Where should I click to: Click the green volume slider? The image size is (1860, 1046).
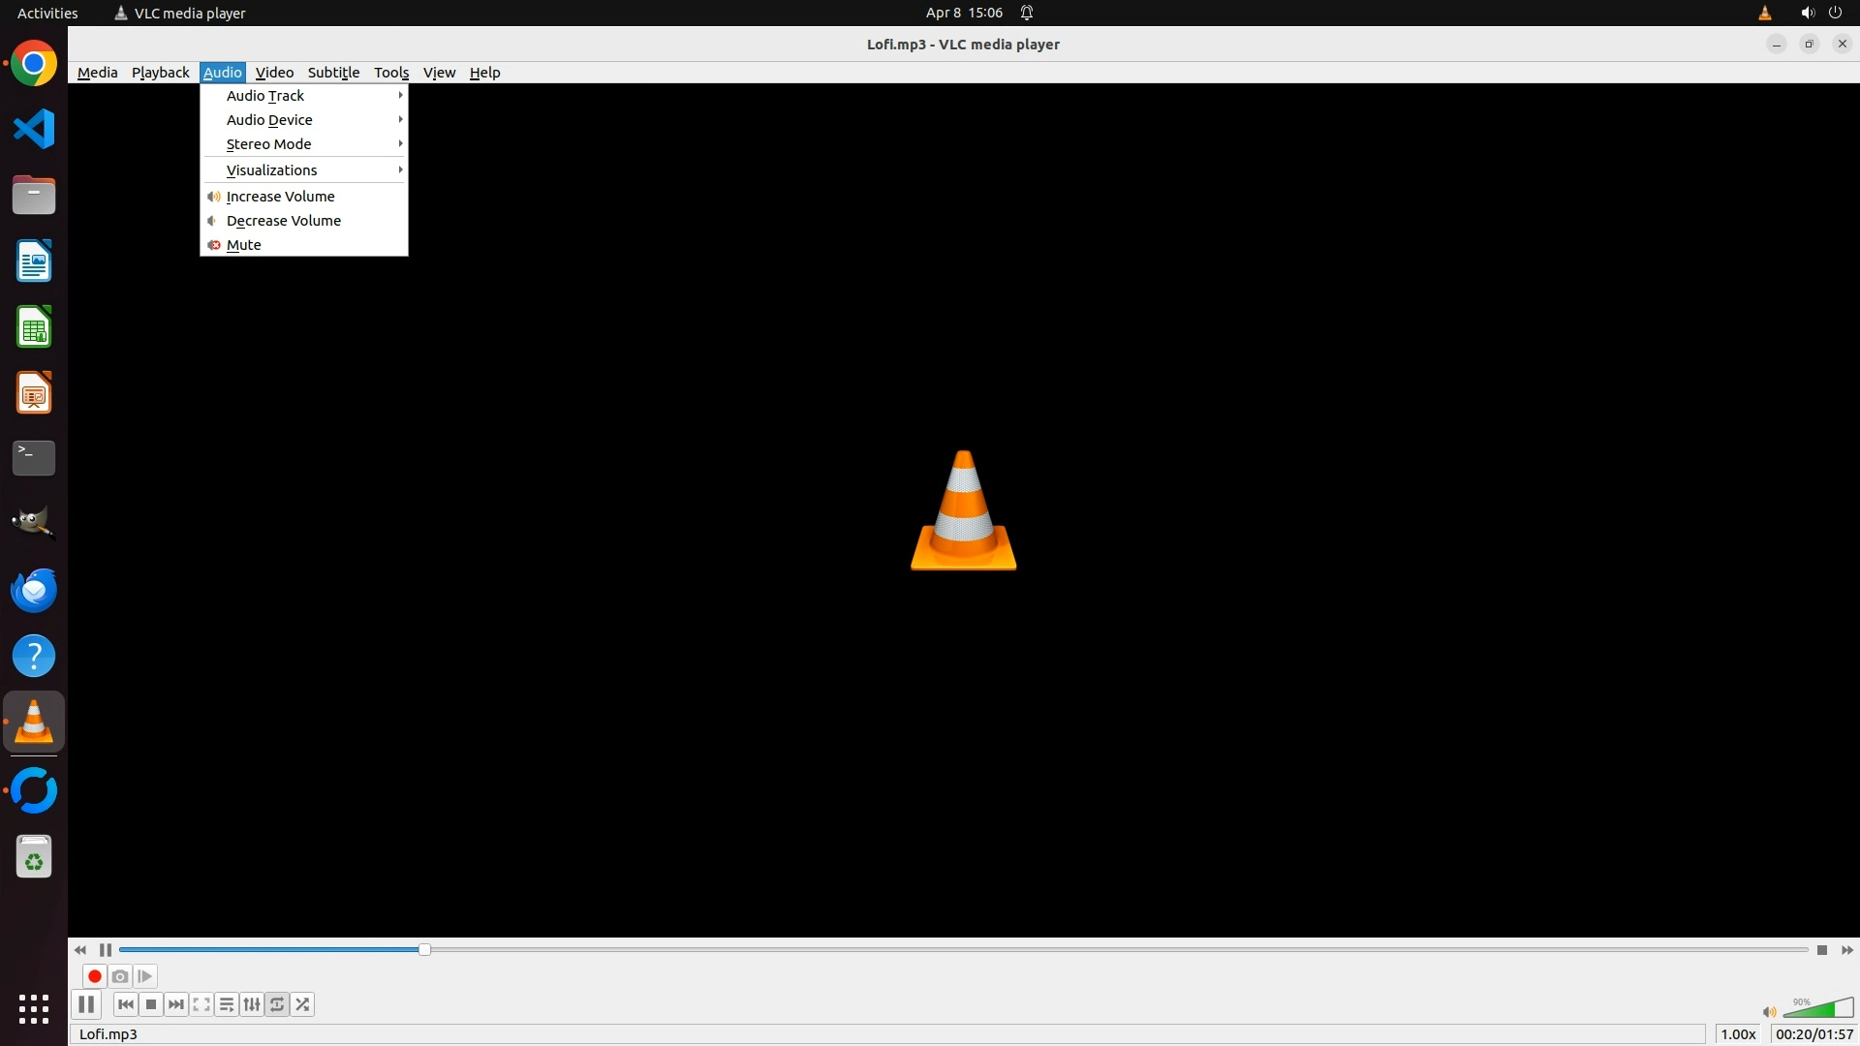coord(1817,1009)
